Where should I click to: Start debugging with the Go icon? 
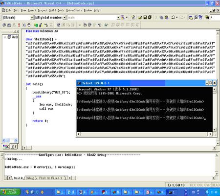24,25
